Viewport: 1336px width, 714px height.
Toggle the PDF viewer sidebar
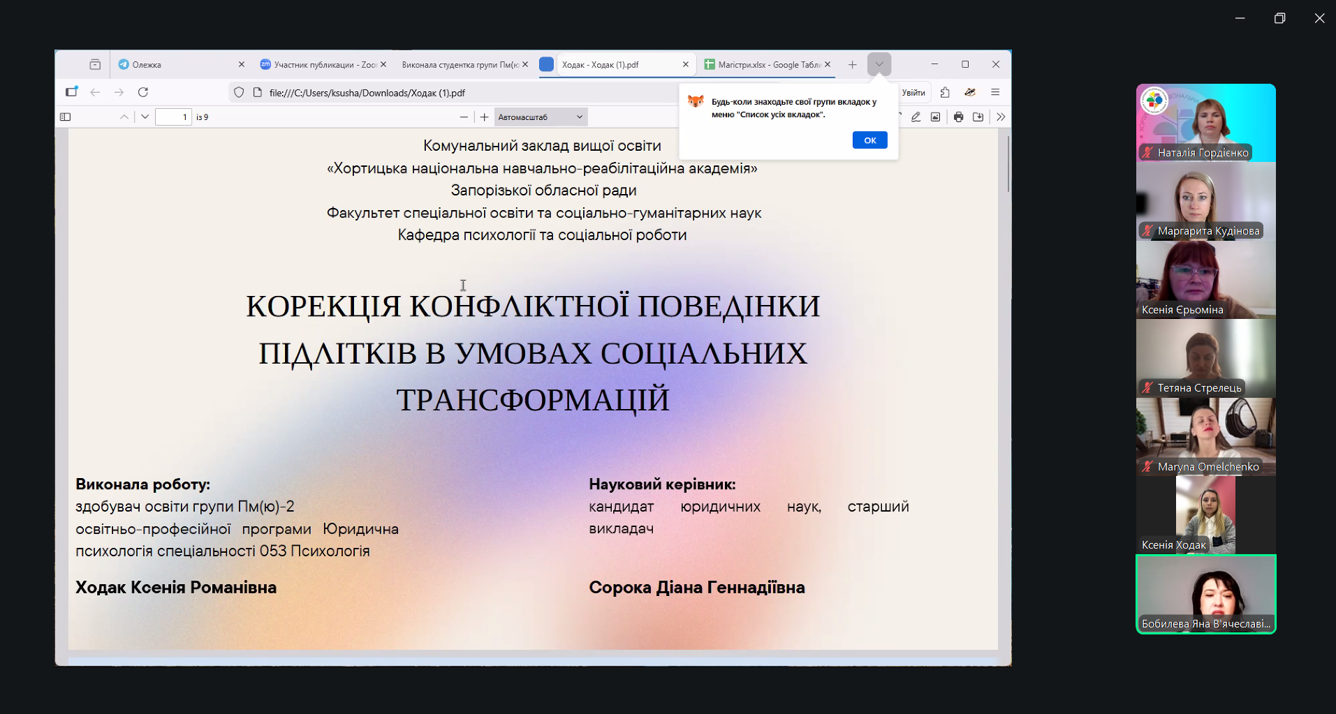[66, 117]
